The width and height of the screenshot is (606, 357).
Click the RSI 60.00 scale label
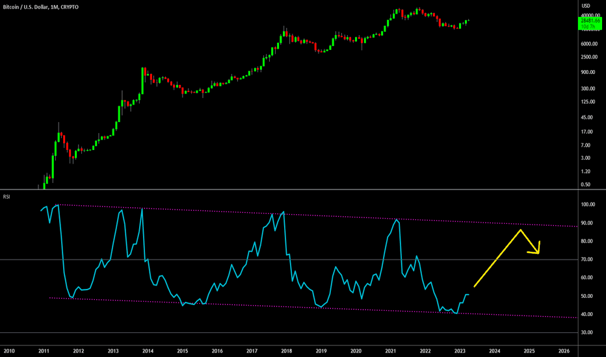pos(587,278)
